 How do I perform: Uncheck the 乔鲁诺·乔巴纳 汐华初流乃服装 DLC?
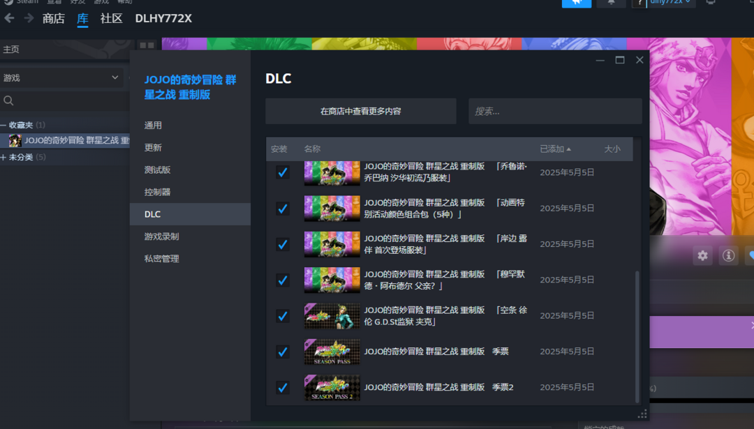pyautogui.click(x=283, y=172)
